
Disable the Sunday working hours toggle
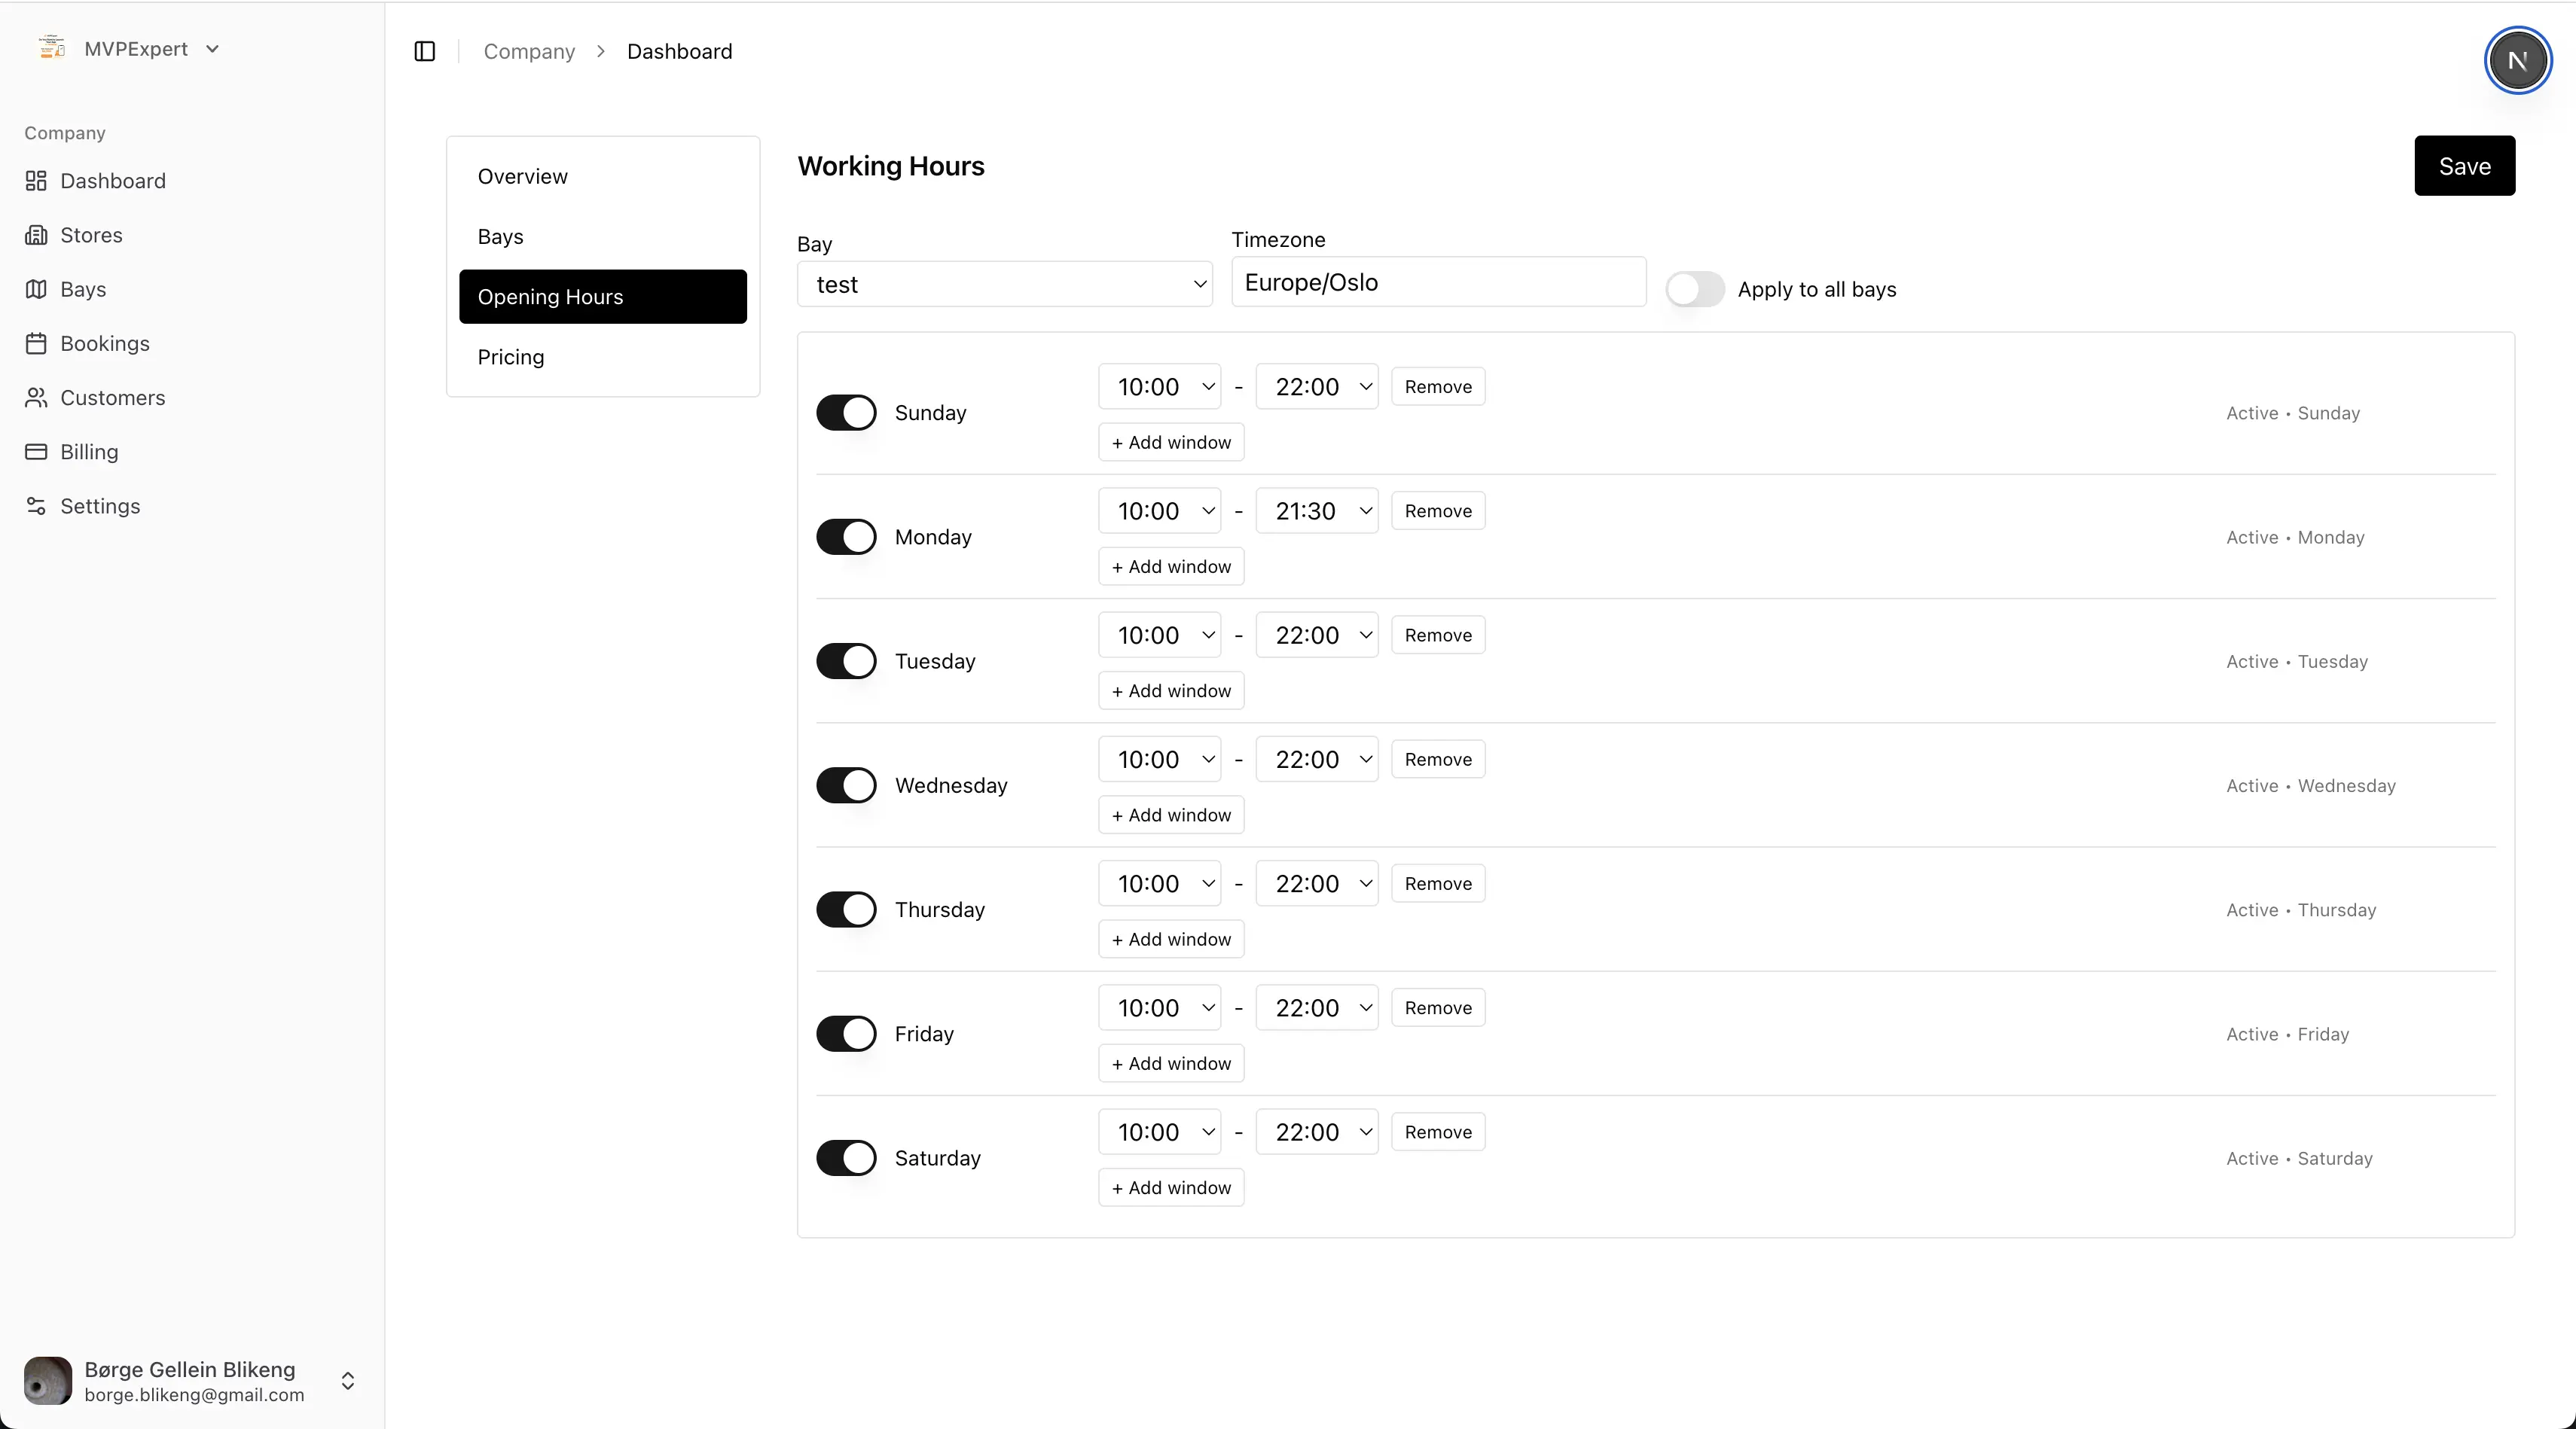tap(846, 413)
